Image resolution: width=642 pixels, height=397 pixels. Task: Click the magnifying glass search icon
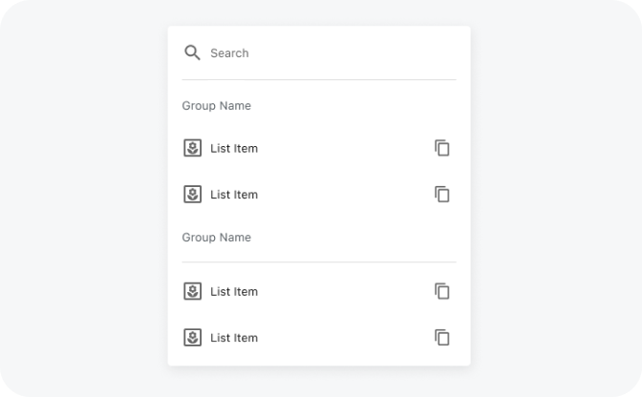[192, 52]
